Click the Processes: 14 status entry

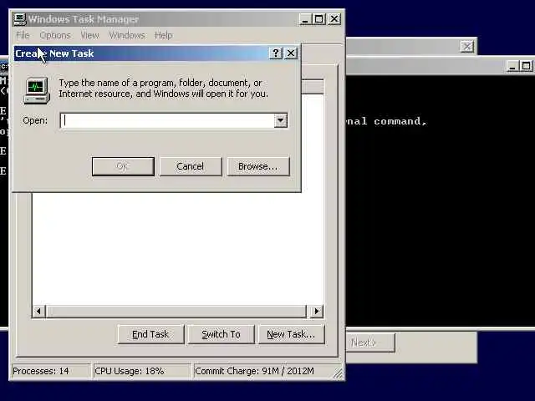(51, 371)
